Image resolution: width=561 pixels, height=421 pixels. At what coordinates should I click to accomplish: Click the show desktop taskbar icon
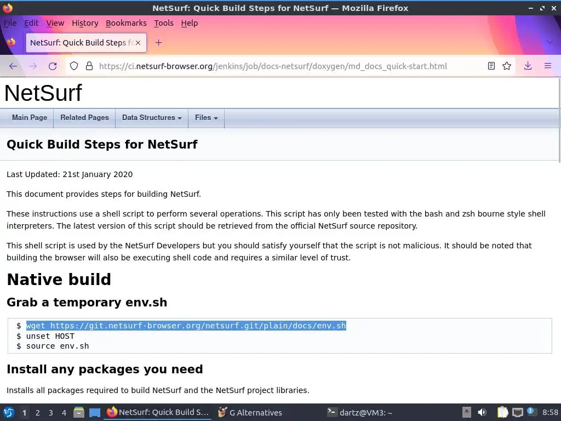coord(94,412)
